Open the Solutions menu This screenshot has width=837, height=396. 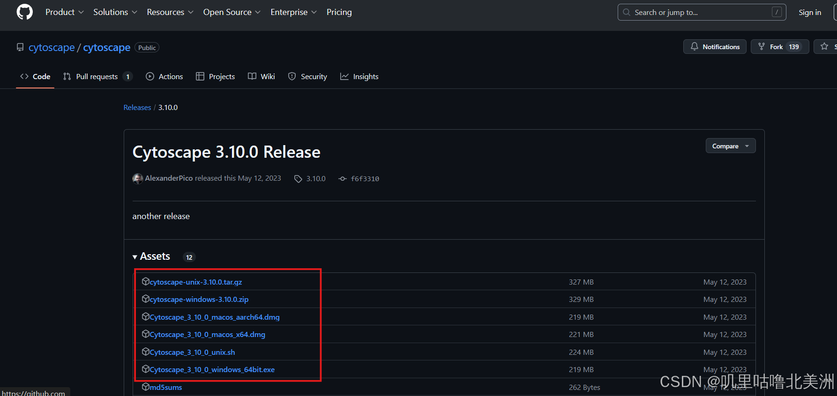click(115, 12)
